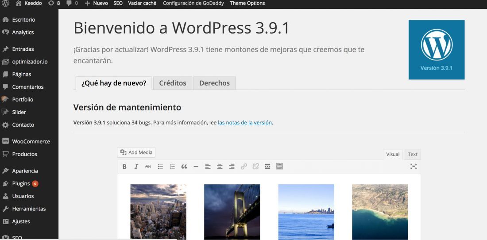This screenshot has width=487, height=240.
Task: Align text right
Action: coord(232,167)
